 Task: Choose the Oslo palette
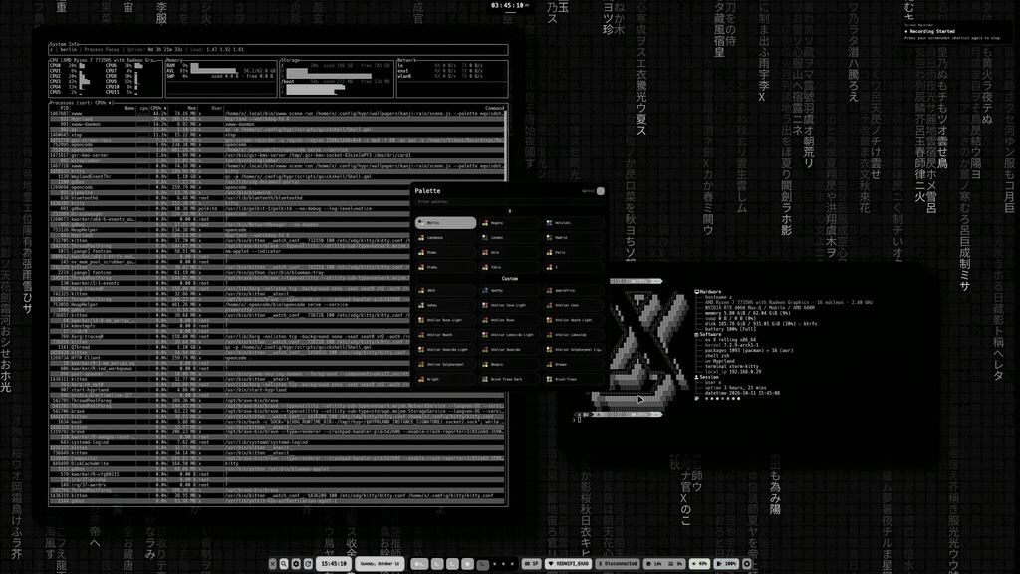point(509,252)
